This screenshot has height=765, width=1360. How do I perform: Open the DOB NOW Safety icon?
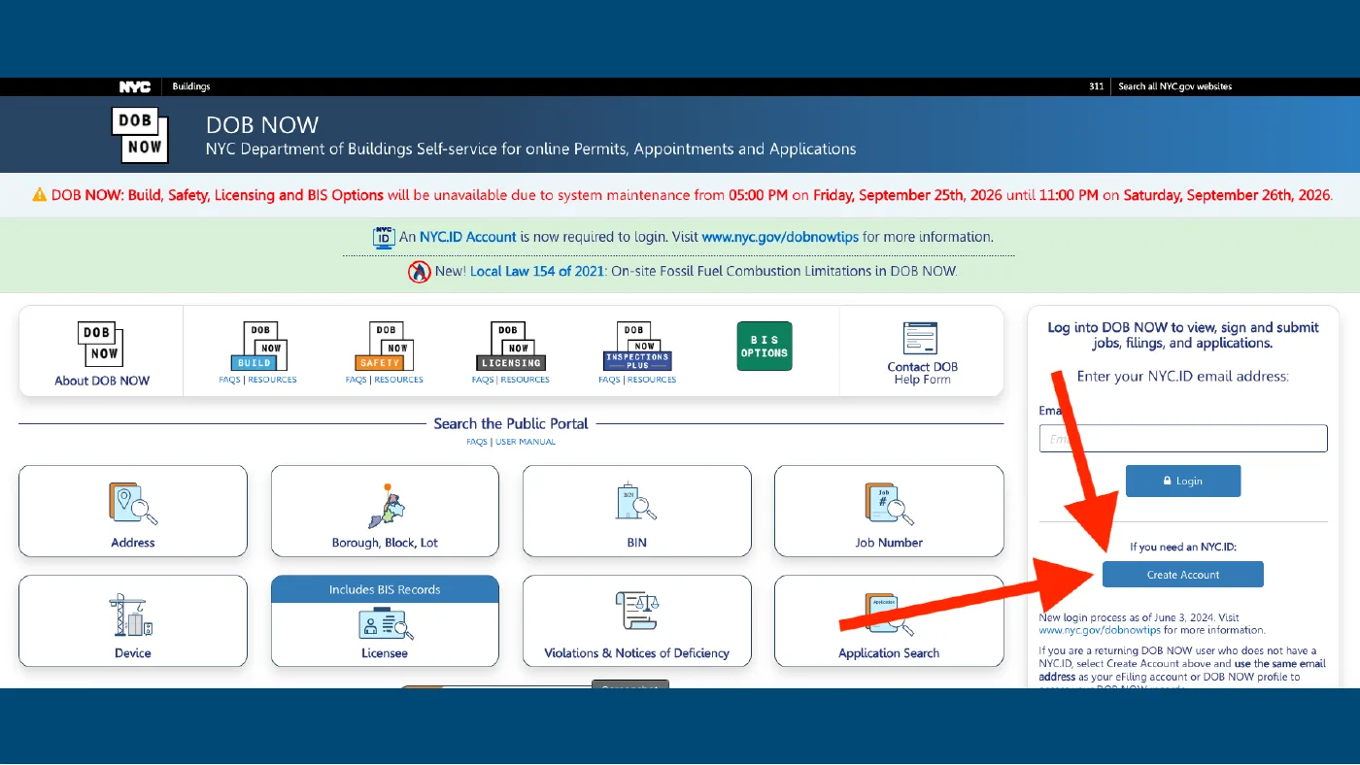click(385, 347)
